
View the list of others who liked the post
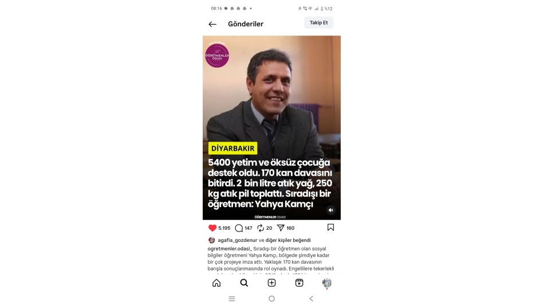[288, 240]
